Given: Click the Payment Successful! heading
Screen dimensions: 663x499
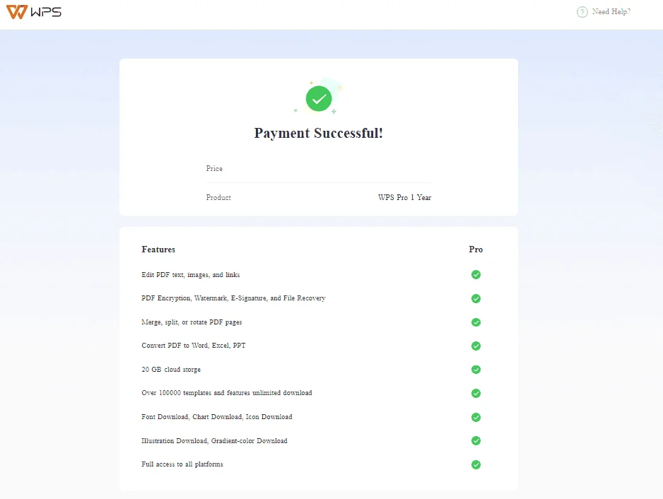Looking at the screenshot, I should point(318,133).
